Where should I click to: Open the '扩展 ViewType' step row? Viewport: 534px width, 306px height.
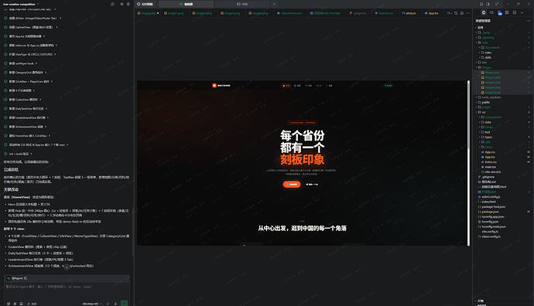(x=30, y=54)
